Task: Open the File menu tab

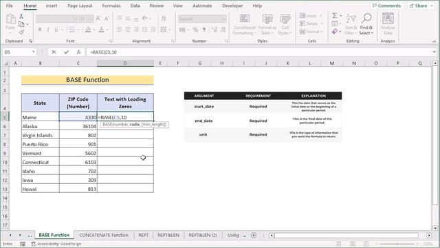Action: pyautogui.click(x=9, y=6)
